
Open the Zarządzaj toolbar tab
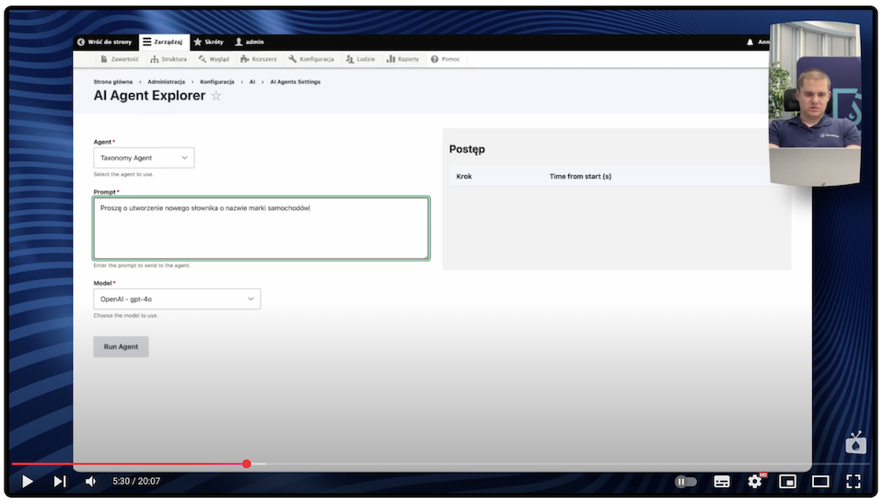pos(163,41)
